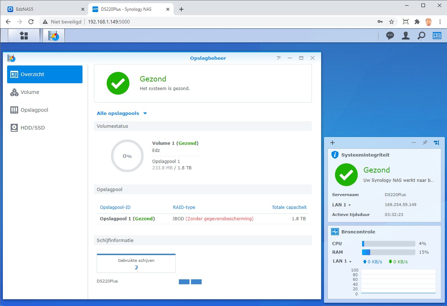Screen dimensions: 447x306
Task: Add a widget with the plus icon
Action: pos(332,143)
